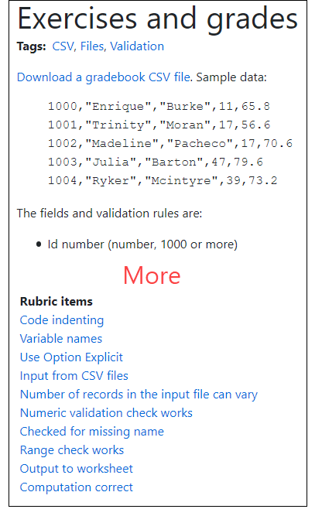
Task: Open Number of records can vary rubric
Action: (x=139, y=395)
